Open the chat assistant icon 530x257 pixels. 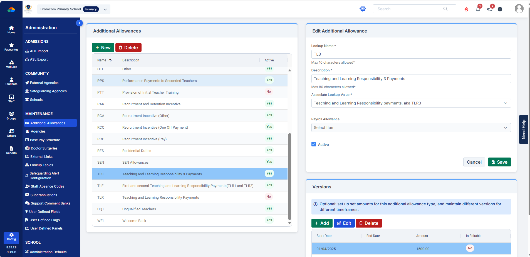pyautogui.click(x=363, y=9)
